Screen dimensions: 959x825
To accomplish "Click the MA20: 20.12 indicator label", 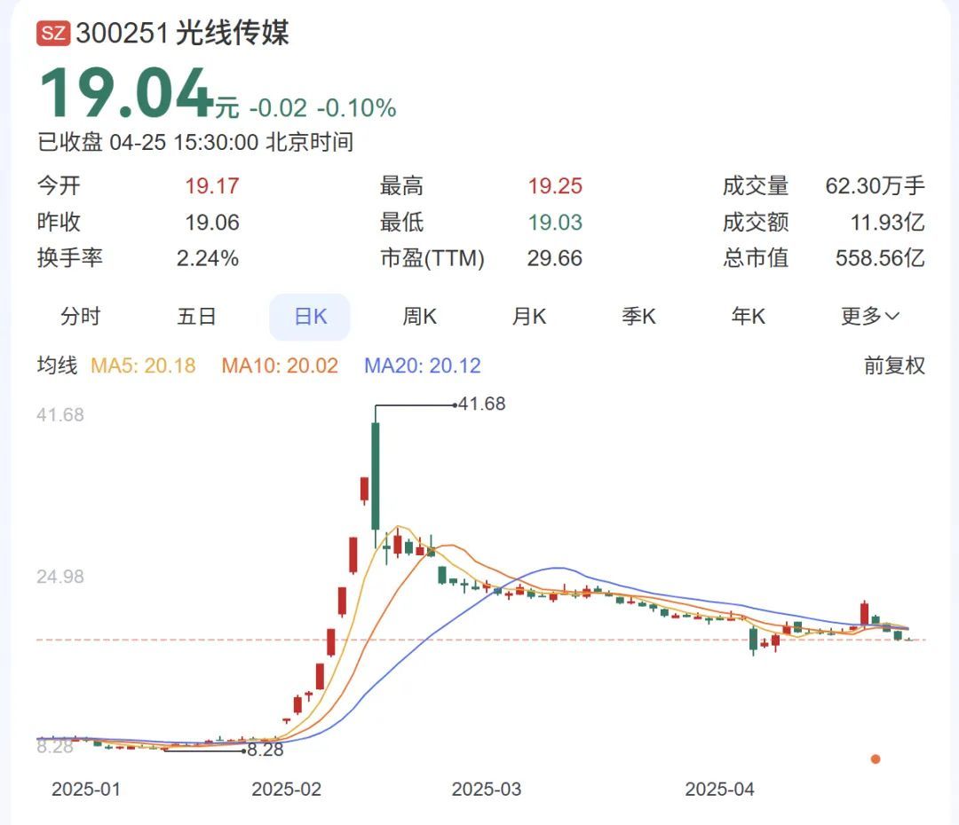I will tap(423, 365).
